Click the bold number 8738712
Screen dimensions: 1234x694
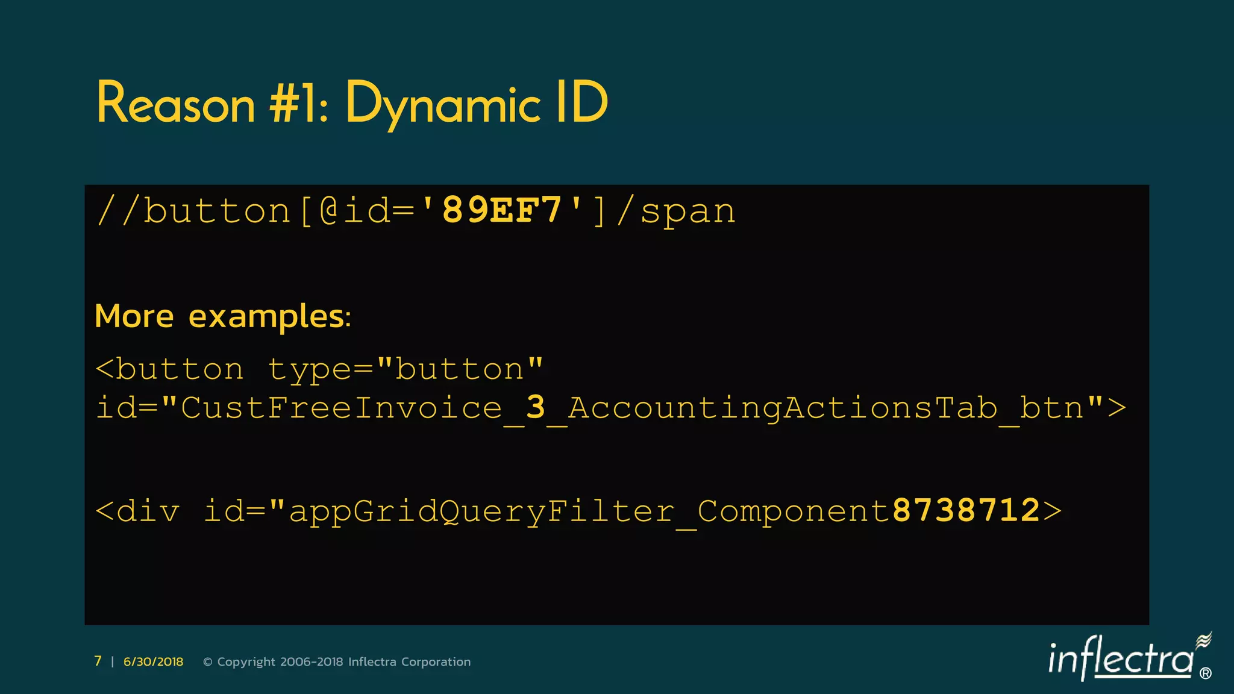point(966,511)
